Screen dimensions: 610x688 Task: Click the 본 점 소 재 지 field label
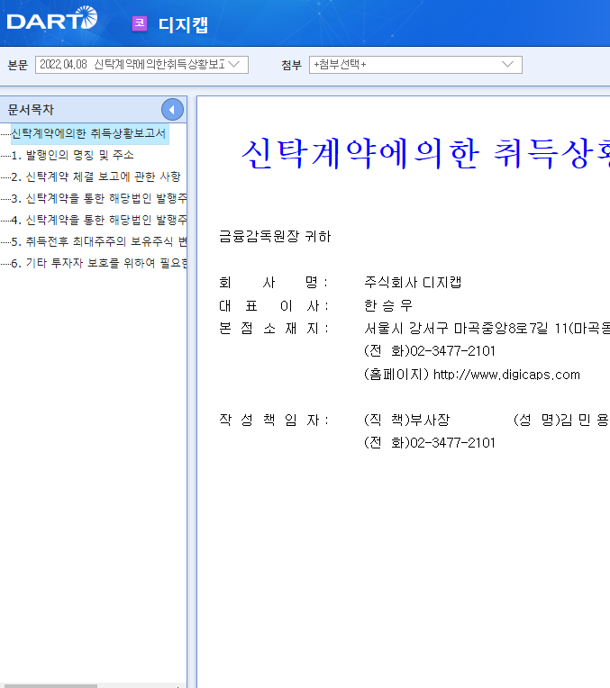pyautogui.click(x=273, y=328)
